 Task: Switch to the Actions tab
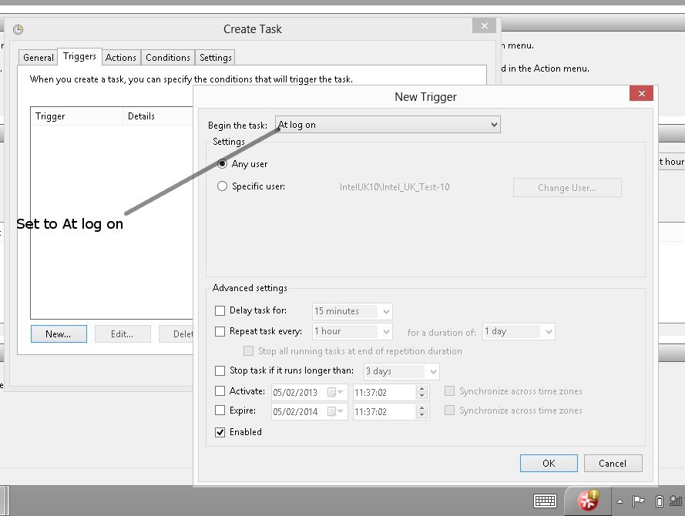pyautogui.click(x=121, y=58)
